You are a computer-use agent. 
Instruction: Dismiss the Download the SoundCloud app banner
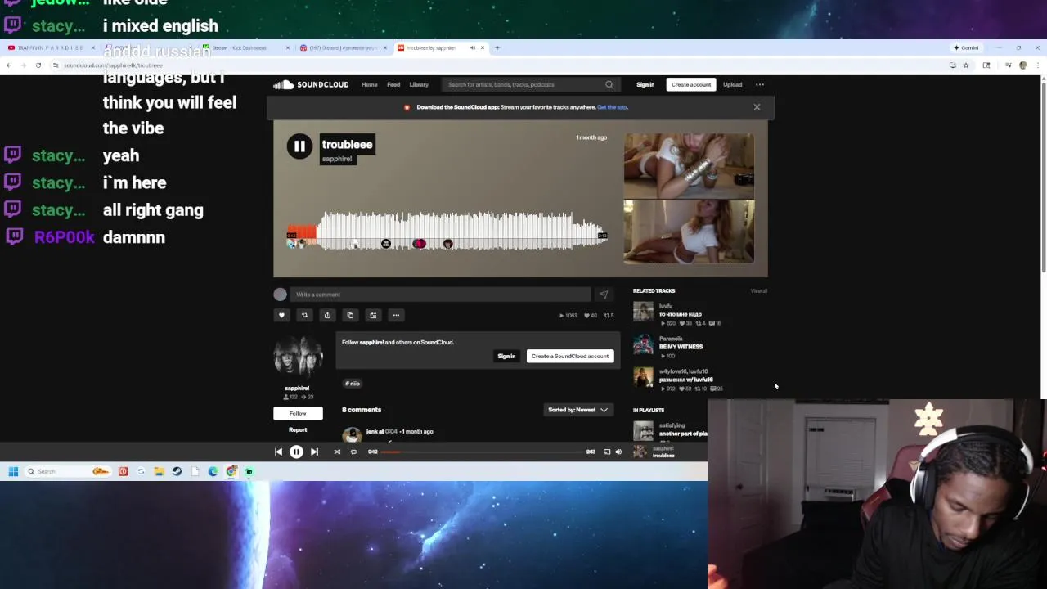pyautogui.click(x=757, y=107)
